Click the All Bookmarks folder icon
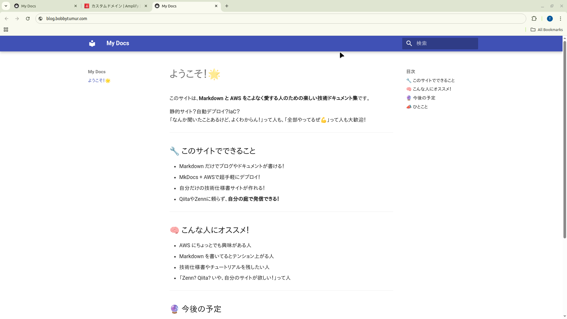Image resolution: width=567 pixels, height=319 pixels. [533, 30]
